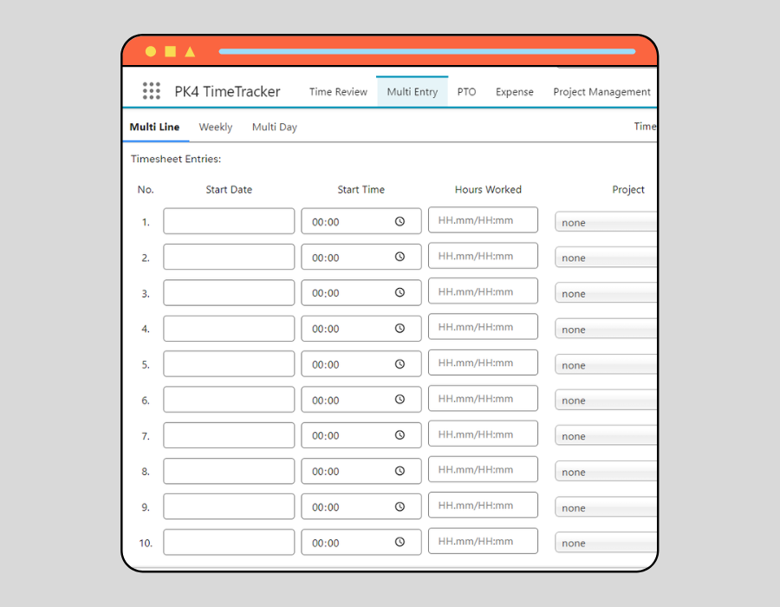The width and height of the screenshot is (780, 607).
Task: Click the orange triangle icon in the title bar
Action: (x=191, y=51)
